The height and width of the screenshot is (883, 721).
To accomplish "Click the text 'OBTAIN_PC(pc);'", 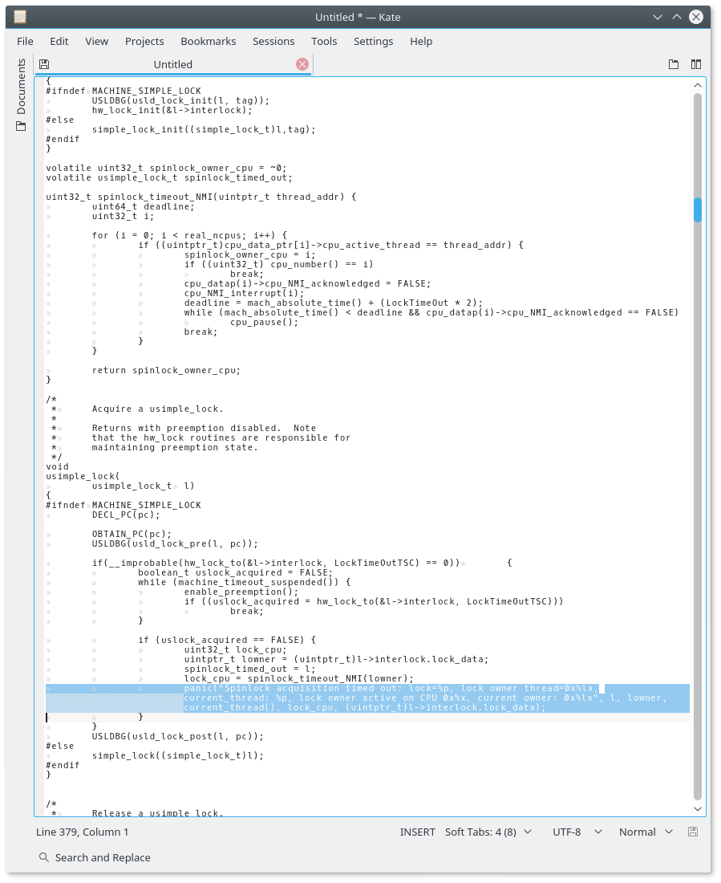I will tap(132, 534).
